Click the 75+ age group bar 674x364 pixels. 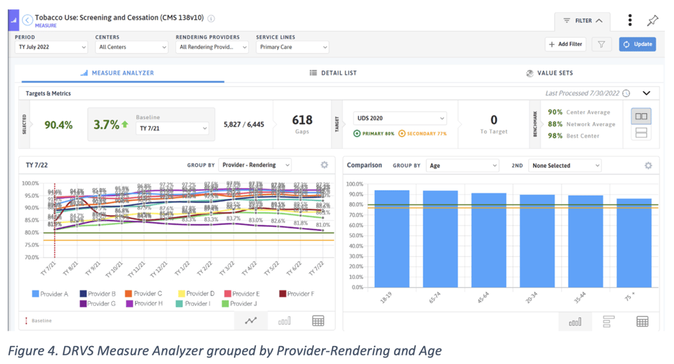[x=634, y=243]
